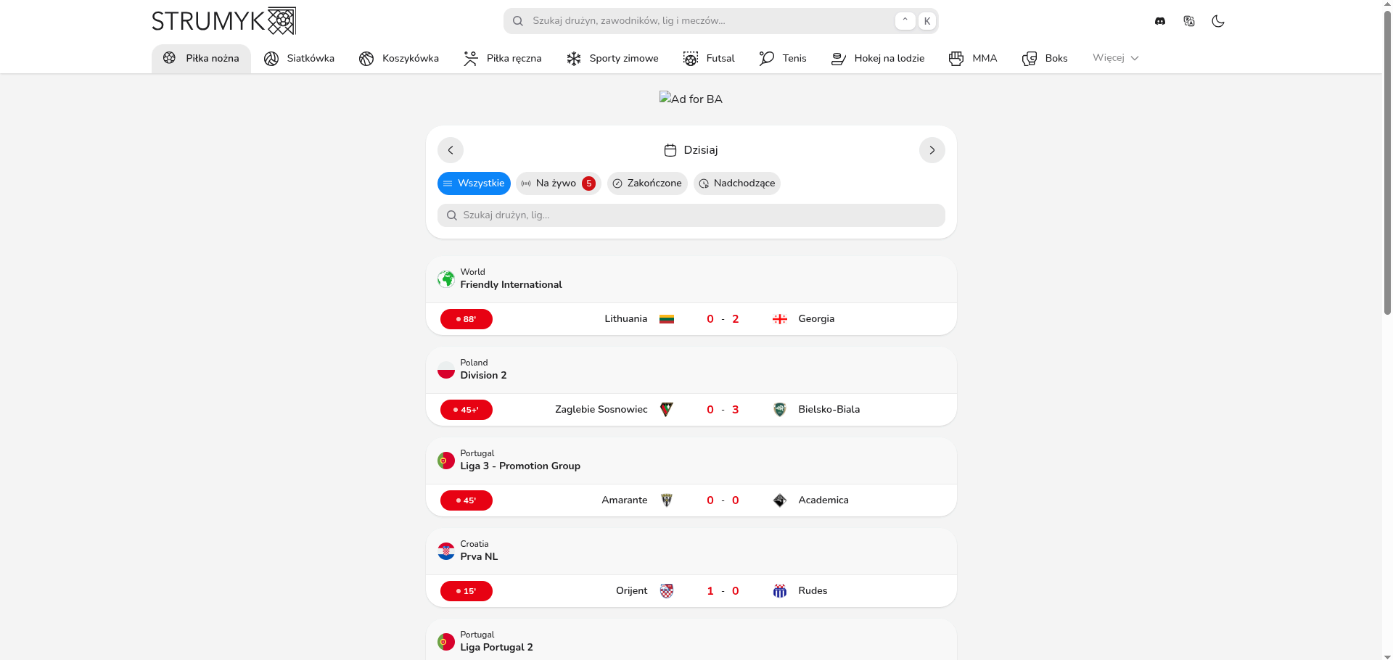
Task: Switch to Siatkówka tab
Action: [x=299, y=59]
